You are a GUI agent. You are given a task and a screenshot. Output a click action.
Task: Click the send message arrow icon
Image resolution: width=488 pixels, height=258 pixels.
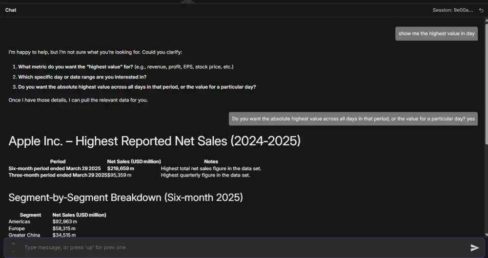click(474, 247)
